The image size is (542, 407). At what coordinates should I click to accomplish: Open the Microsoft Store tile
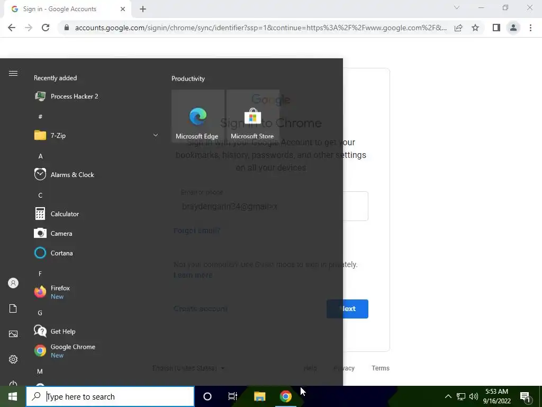coord(252,116)
